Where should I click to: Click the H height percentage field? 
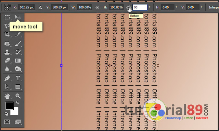[x=116, y=7]
